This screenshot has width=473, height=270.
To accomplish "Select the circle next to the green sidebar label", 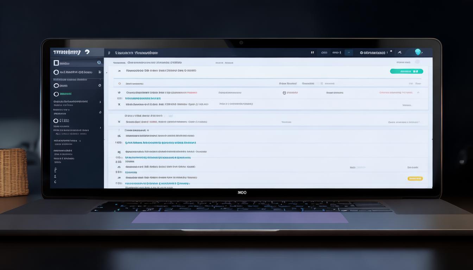I will 56,94.
